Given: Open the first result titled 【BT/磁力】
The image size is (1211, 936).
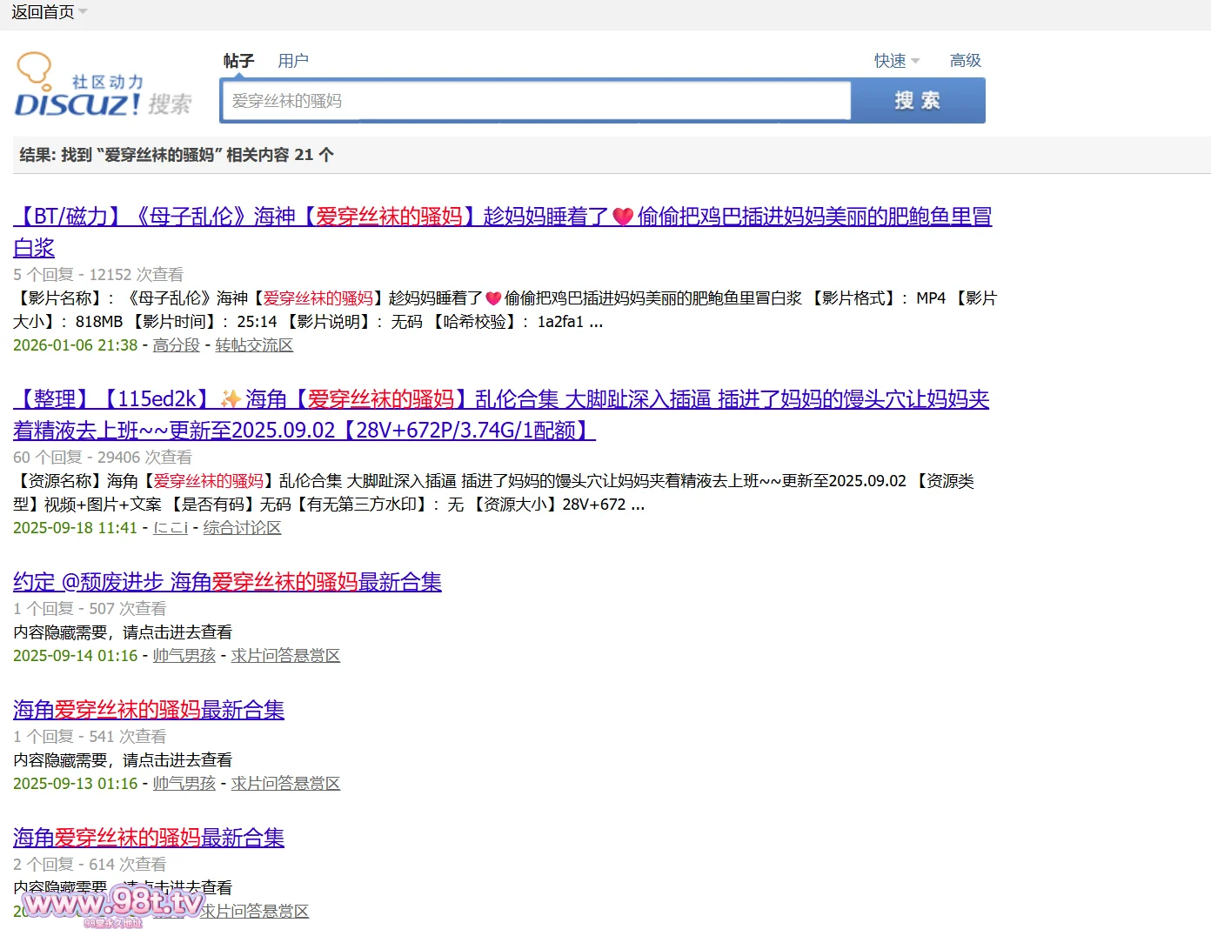Looking at the screenshot, I should [502, 217].
